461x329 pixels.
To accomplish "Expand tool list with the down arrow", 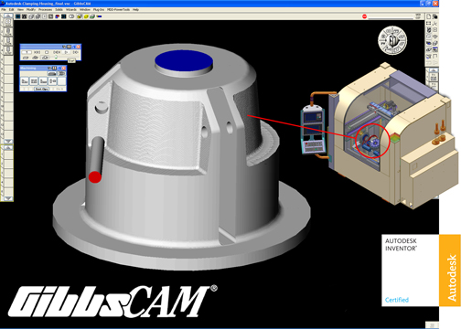I will tap(8, 141).
